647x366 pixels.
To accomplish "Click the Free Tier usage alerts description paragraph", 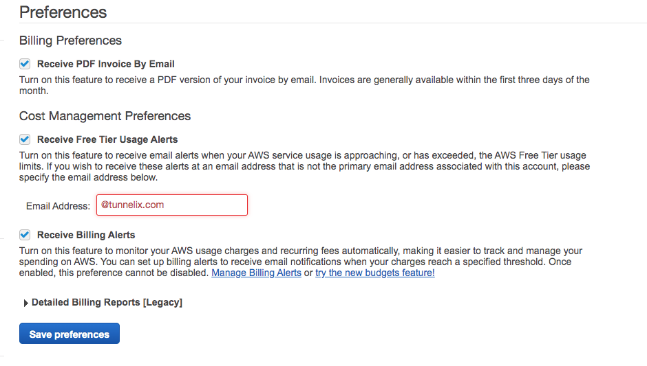I will pos(303,166).
